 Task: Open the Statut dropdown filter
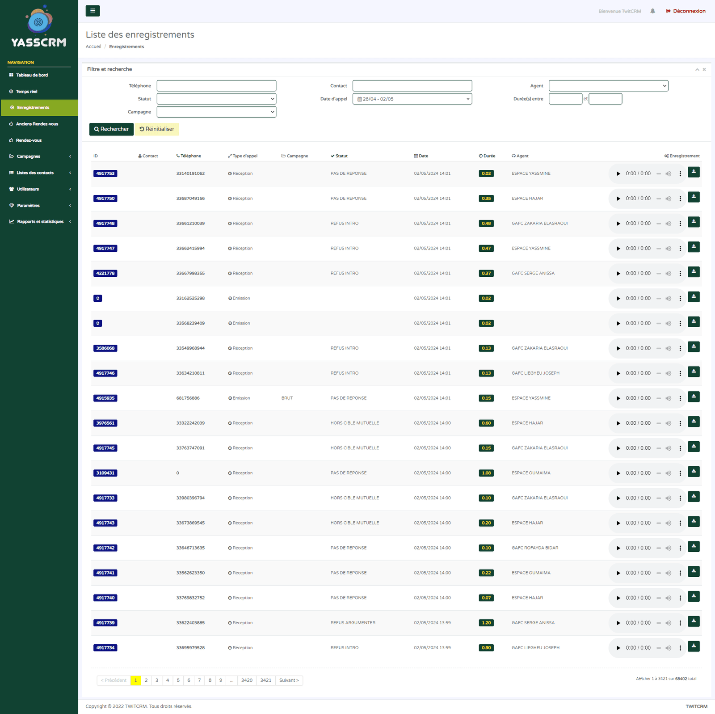pyautogui.click(x=216, y=99)
